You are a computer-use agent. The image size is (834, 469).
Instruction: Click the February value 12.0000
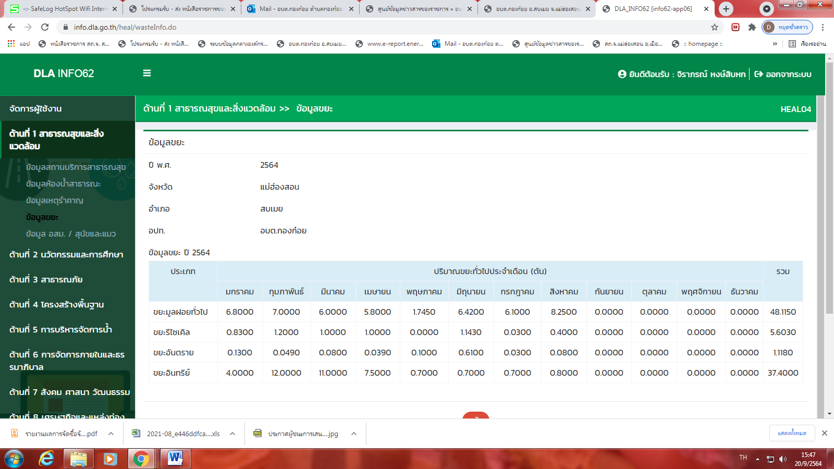point(286,373)
